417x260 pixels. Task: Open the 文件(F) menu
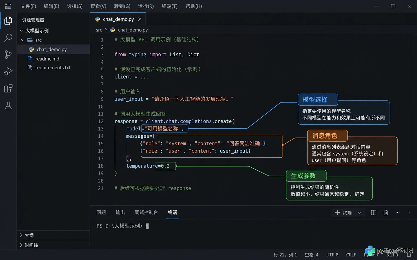tap(28, 6)
